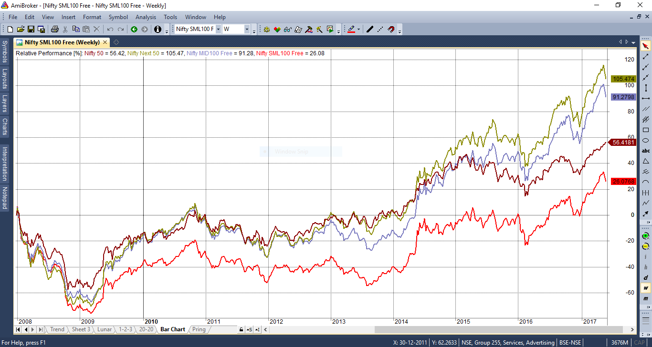Open the File menu

(x=13, y=17)
